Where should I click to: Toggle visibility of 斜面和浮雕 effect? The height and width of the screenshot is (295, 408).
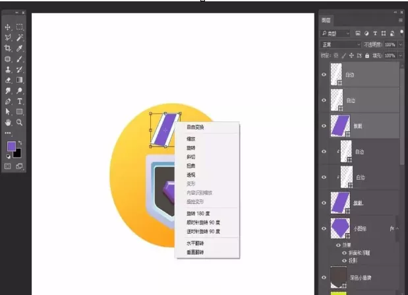(344, 253)
